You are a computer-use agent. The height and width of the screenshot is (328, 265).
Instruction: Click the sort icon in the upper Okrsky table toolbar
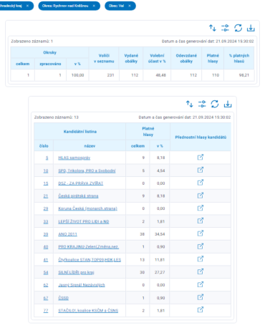coord(213,28)
